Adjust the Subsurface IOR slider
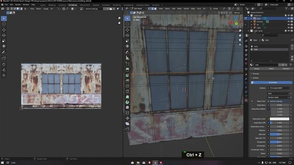This screenshot has height=165, width=294. click(279, 123)
